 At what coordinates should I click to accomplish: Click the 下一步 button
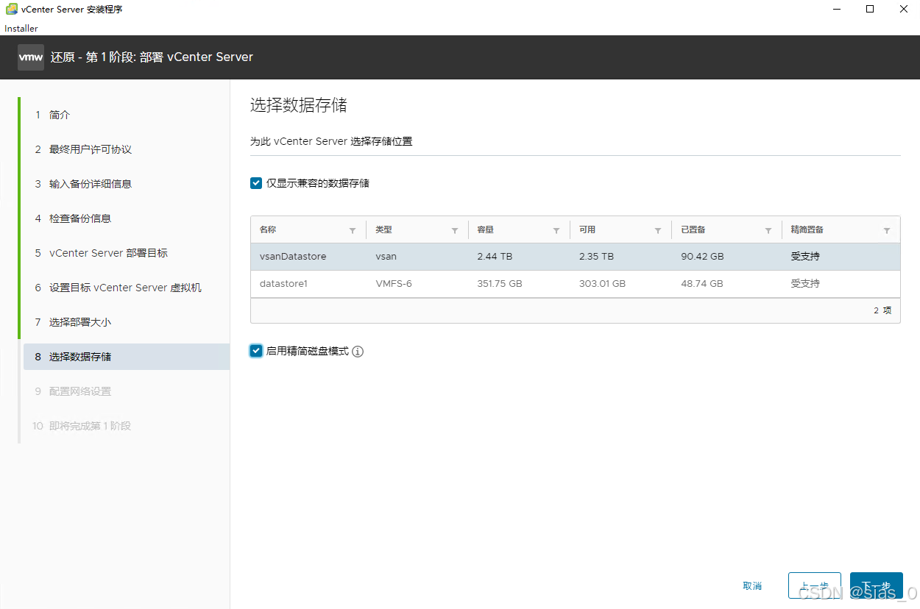(x=876, y=586)
